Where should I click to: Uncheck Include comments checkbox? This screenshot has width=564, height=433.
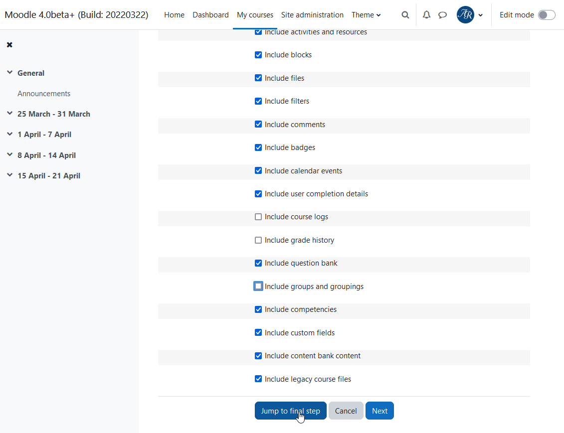pyautogui.click(x=258, y=125)
